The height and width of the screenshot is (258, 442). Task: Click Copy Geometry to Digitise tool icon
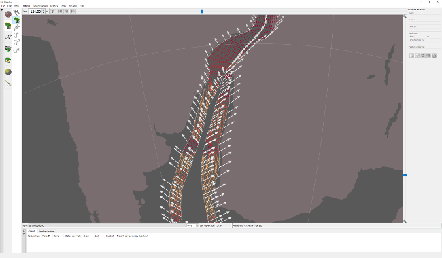click(423, 56)
